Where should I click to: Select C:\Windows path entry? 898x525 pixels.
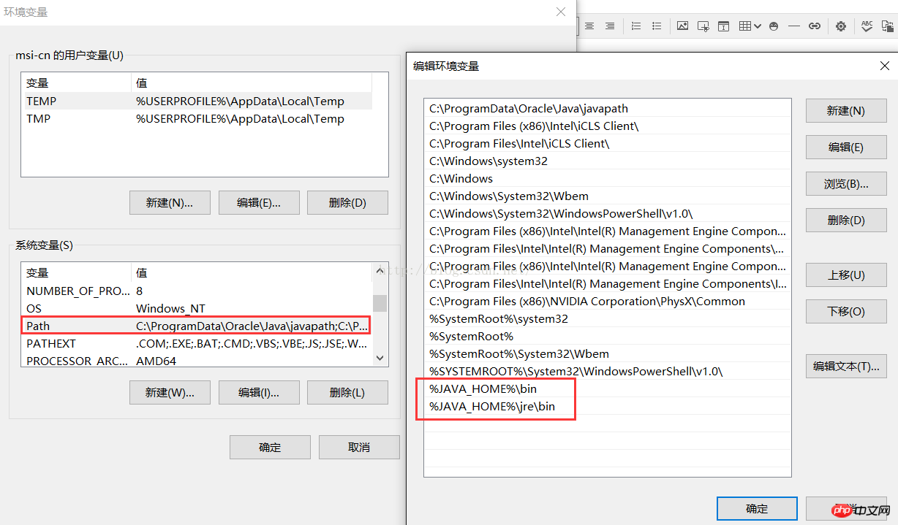tap(607, 178)
